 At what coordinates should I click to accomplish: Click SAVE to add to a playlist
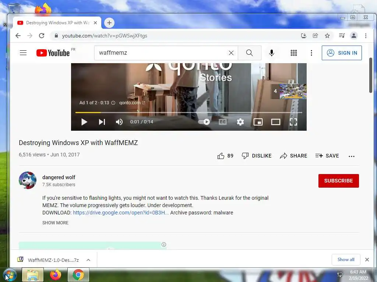click(327, 156)
